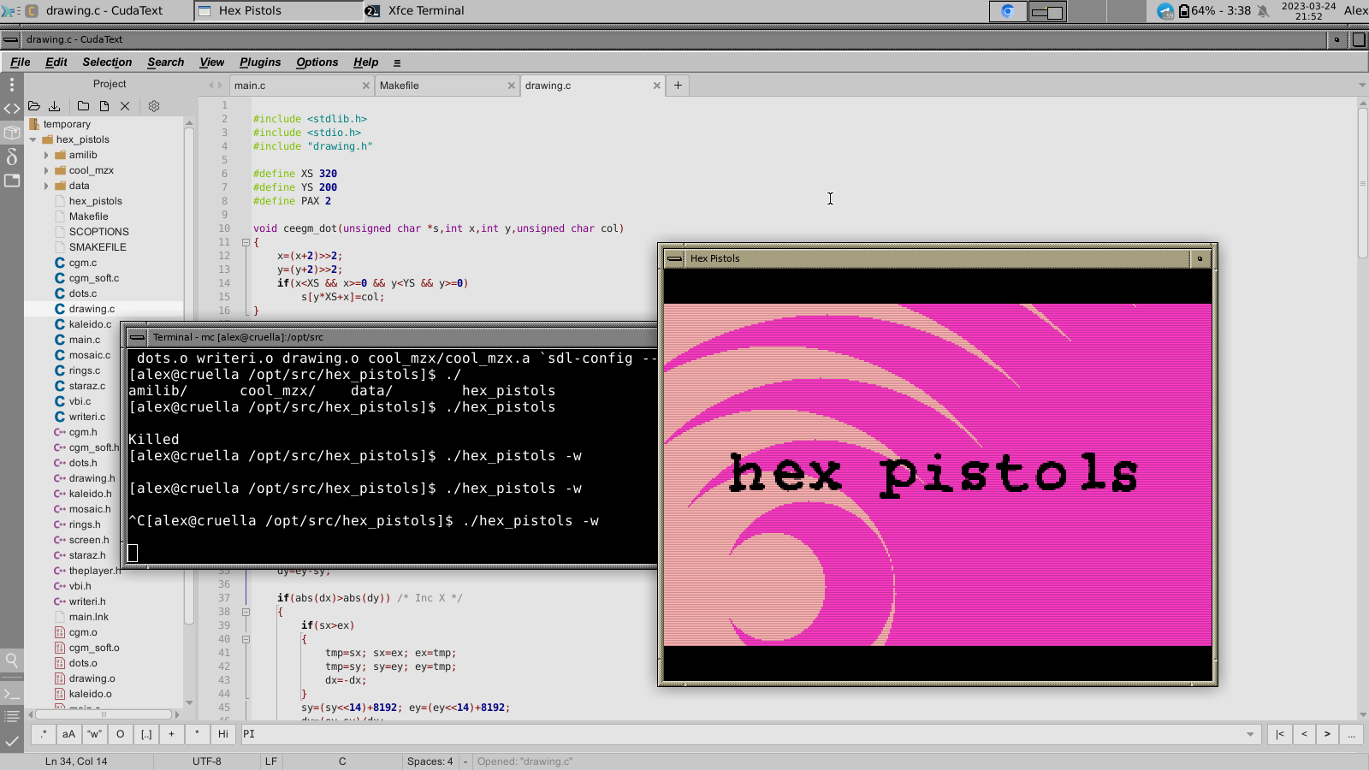1369x770 pixels.
Task: Open the Plugins menu
Action: pyautogui.click(x=260, y=62)
